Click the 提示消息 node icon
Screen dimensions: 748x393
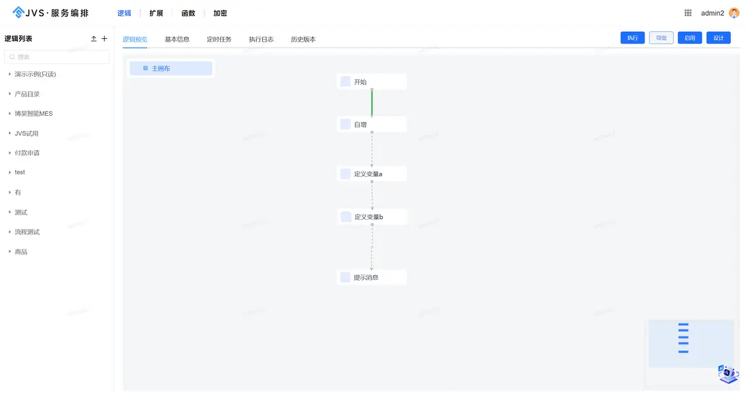tap(345, 277)
